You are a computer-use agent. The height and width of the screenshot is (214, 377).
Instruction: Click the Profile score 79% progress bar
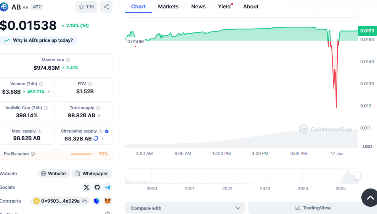(83, 154)
